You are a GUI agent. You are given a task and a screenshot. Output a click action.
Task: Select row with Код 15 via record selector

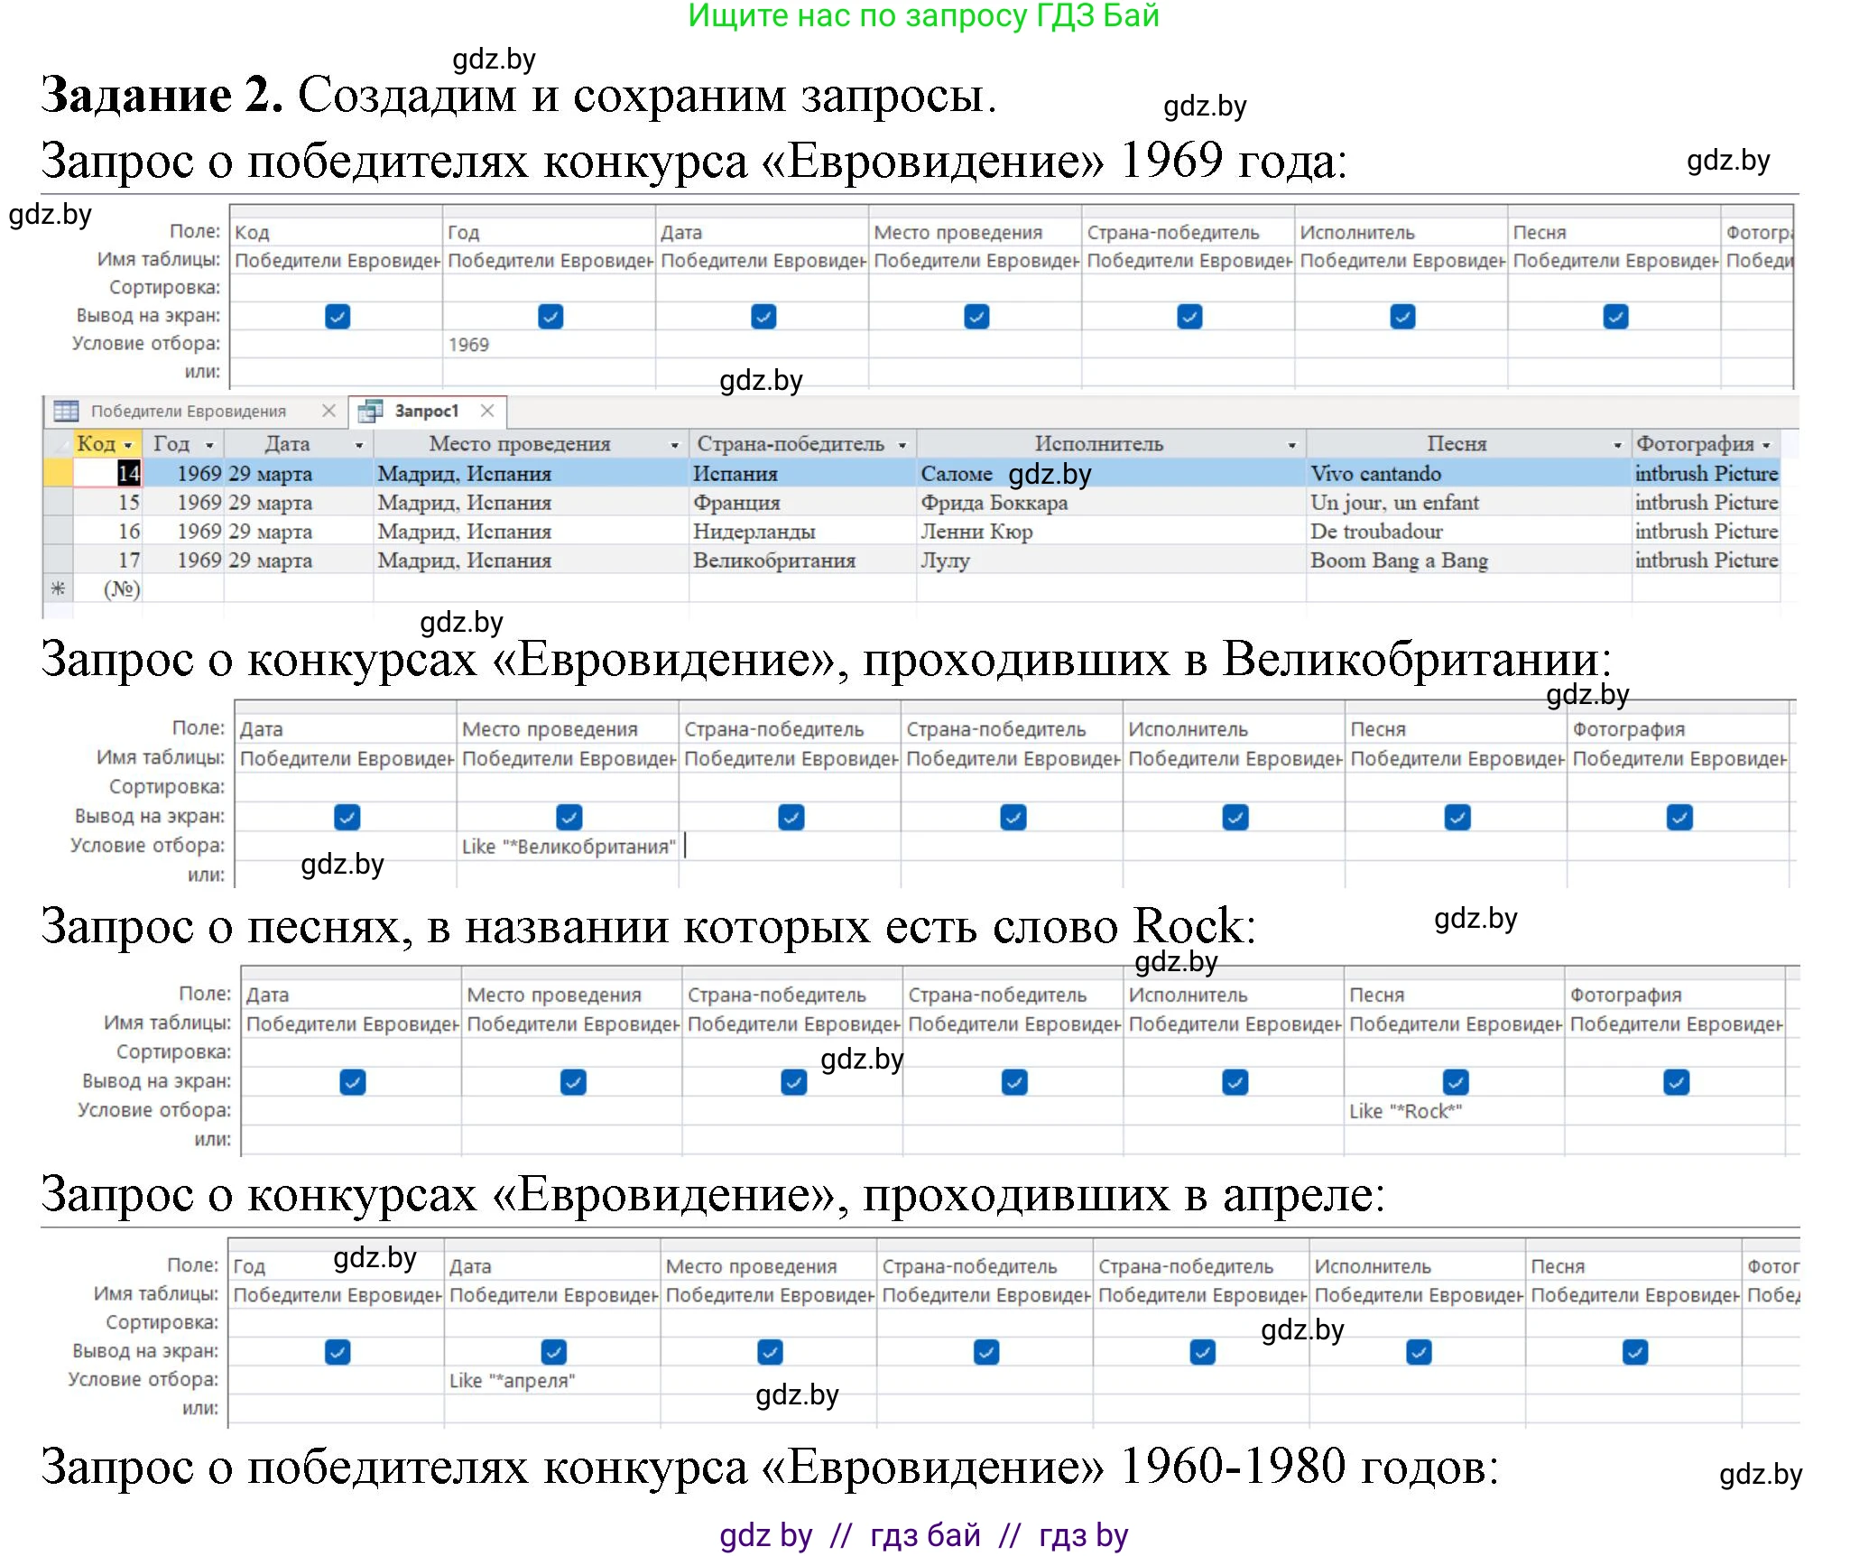(x=57, y=502)
